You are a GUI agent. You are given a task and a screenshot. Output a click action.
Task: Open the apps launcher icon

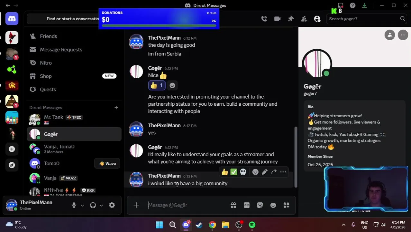coord(286,205)
